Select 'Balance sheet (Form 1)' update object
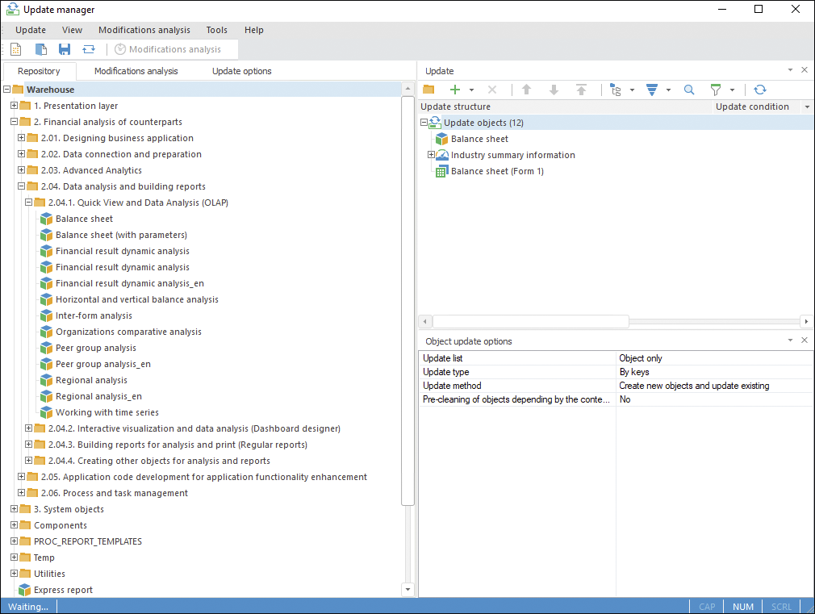 (497, 171)
